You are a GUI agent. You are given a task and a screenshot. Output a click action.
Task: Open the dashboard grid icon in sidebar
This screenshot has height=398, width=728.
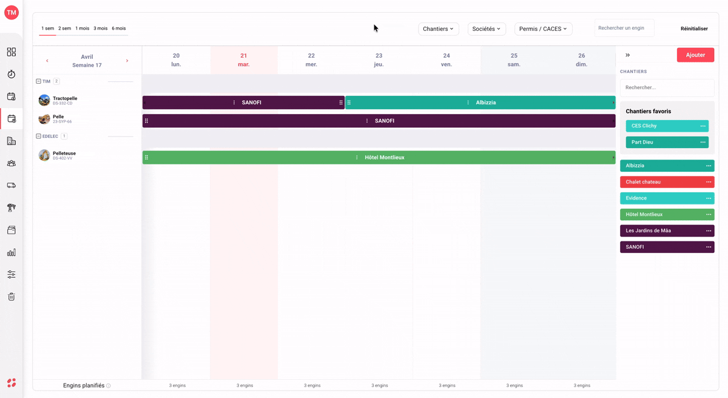(12, 52)
